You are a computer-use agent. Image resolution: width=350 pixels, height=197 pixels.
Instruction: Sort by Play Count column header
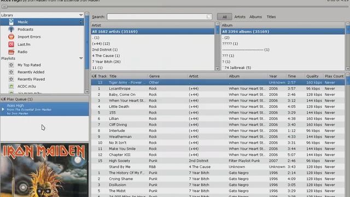coord(334,76)
